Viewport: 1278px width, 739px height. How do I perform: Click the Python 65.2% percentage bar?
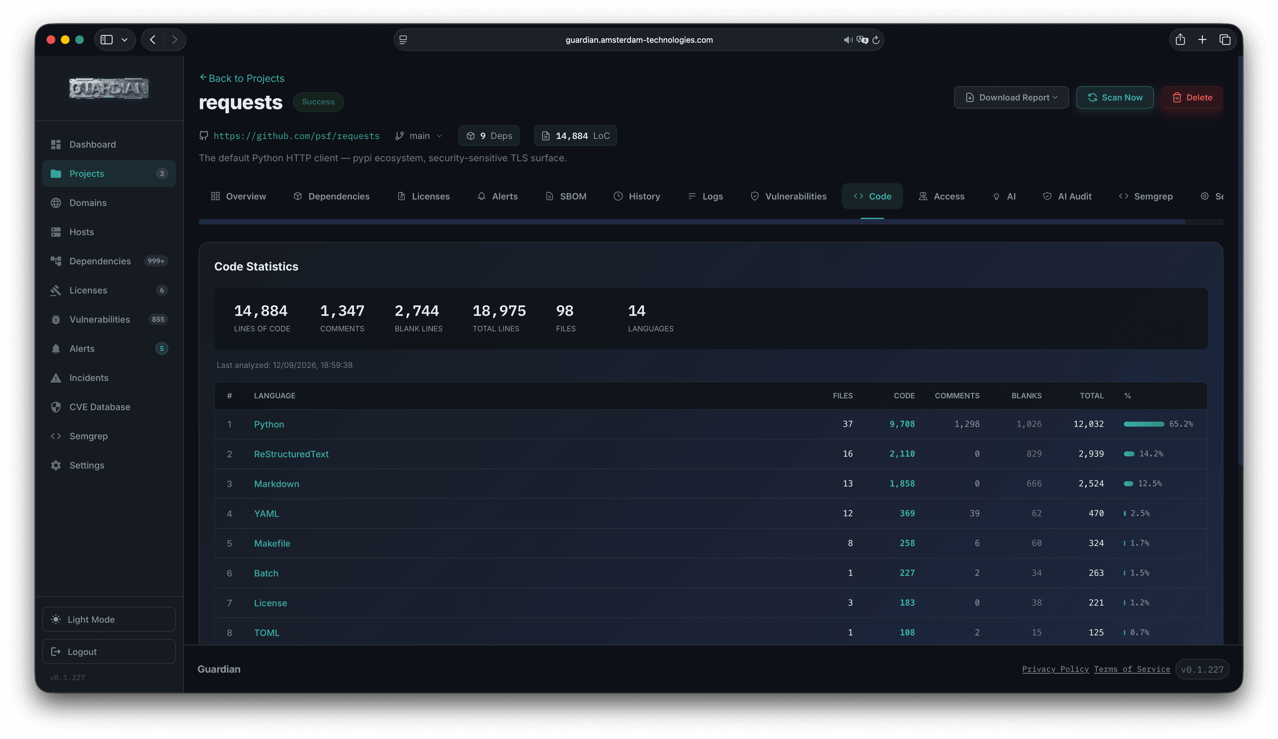tap(1144, 424)
